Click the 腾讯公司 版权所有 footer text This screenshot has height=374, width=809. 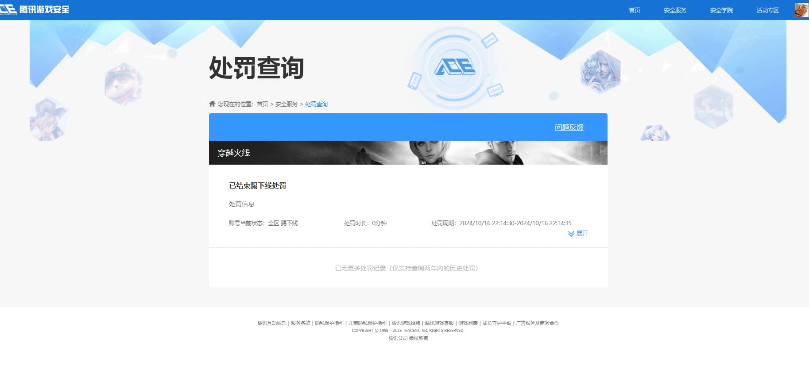[x=408, y=338]
